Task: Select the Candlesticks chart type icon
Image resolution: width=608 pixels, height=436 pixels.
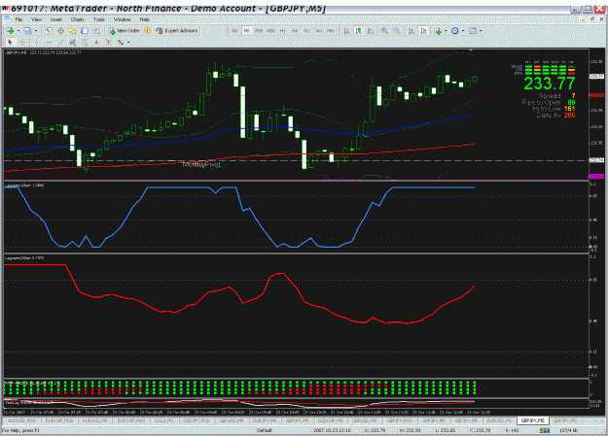Action: coord(359,31)
